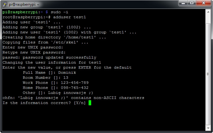Maximize the terminal window
This screenshot has width=213, height=133.
coord(191,3)
